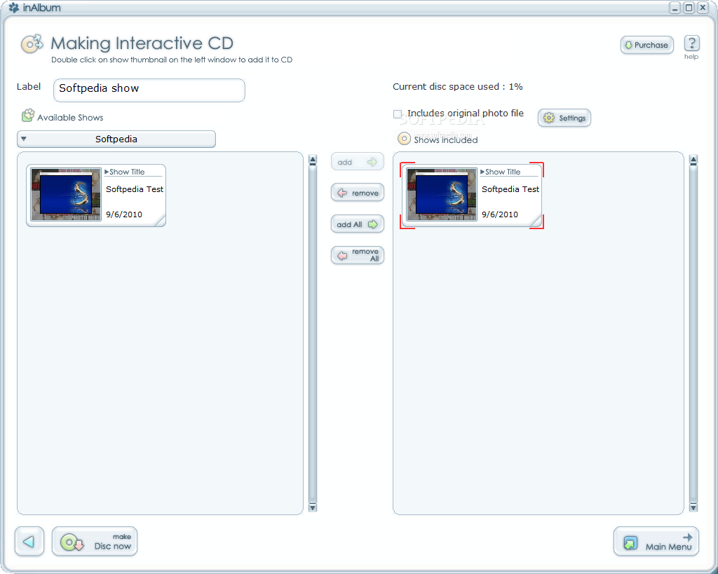Open the Purchase button
The image size is (718, 574).
[x=647, y=45]
